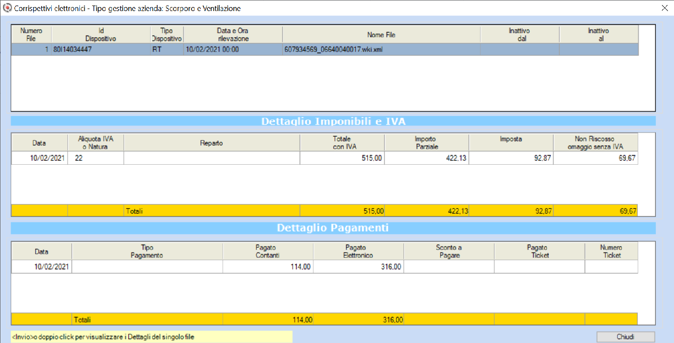
Task: Click the Pagato Contanti column header
Action: tap(268, 252)
